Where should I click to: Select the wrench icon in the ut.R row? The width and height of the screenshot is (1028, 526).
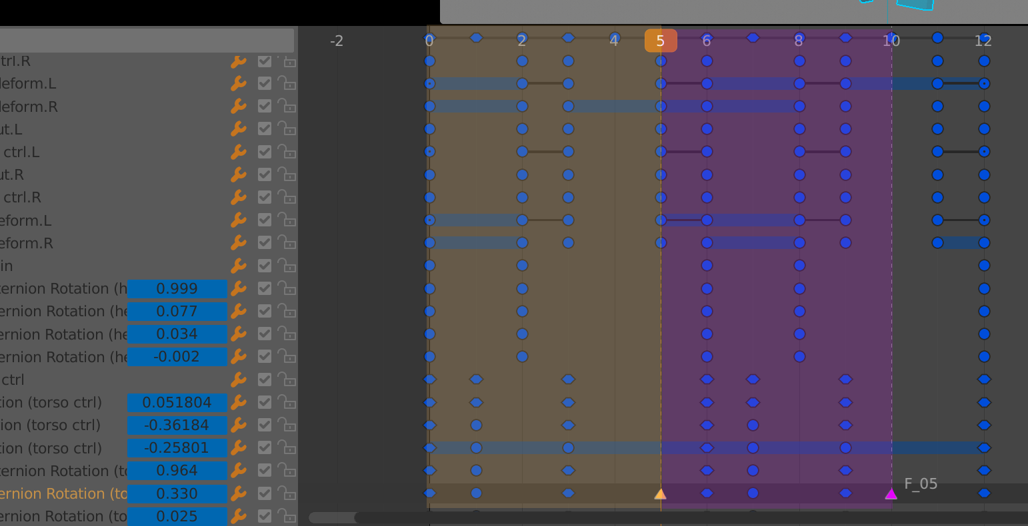coord(238,174)
